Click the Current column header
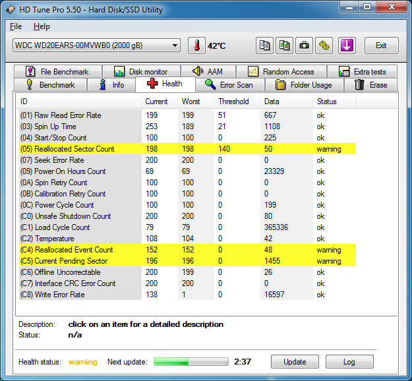The height and width of the screenshot is (381, 412). [160, 102]
